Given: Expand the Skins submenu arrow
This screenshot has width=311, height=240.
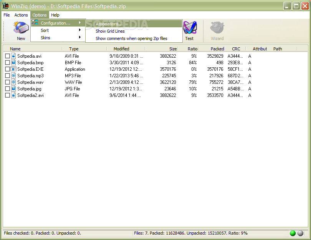Looking at the screenshot, I should (80, 37).
